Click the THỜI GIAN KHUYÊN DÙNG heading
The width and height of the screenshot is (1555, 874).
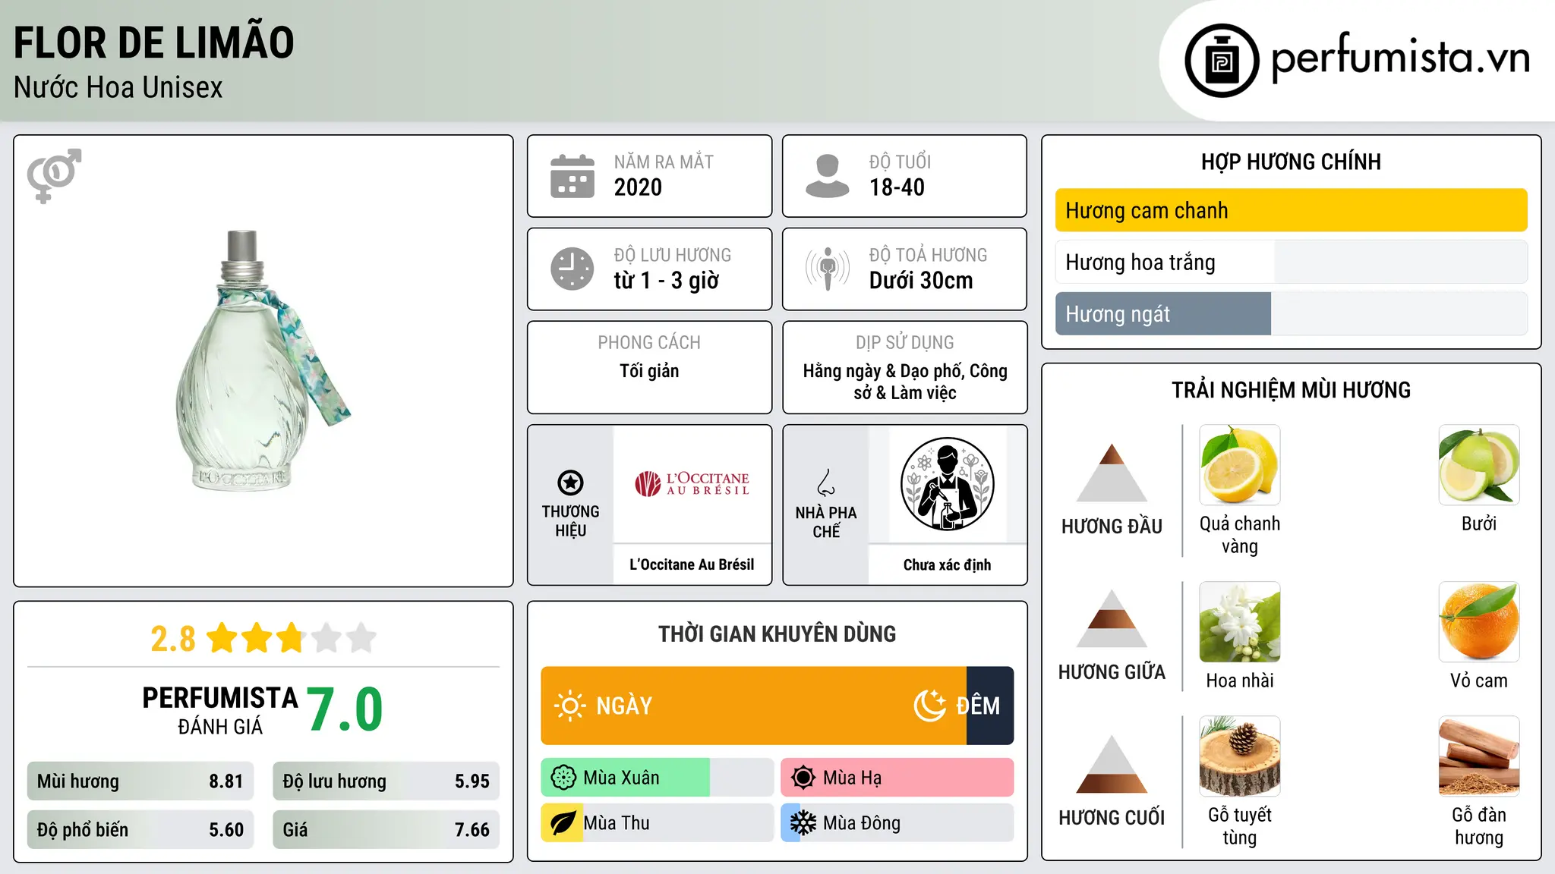(777, 633)
